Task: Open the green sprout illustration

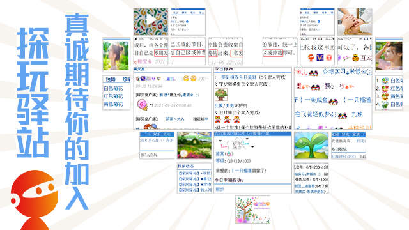Action: 311,145
